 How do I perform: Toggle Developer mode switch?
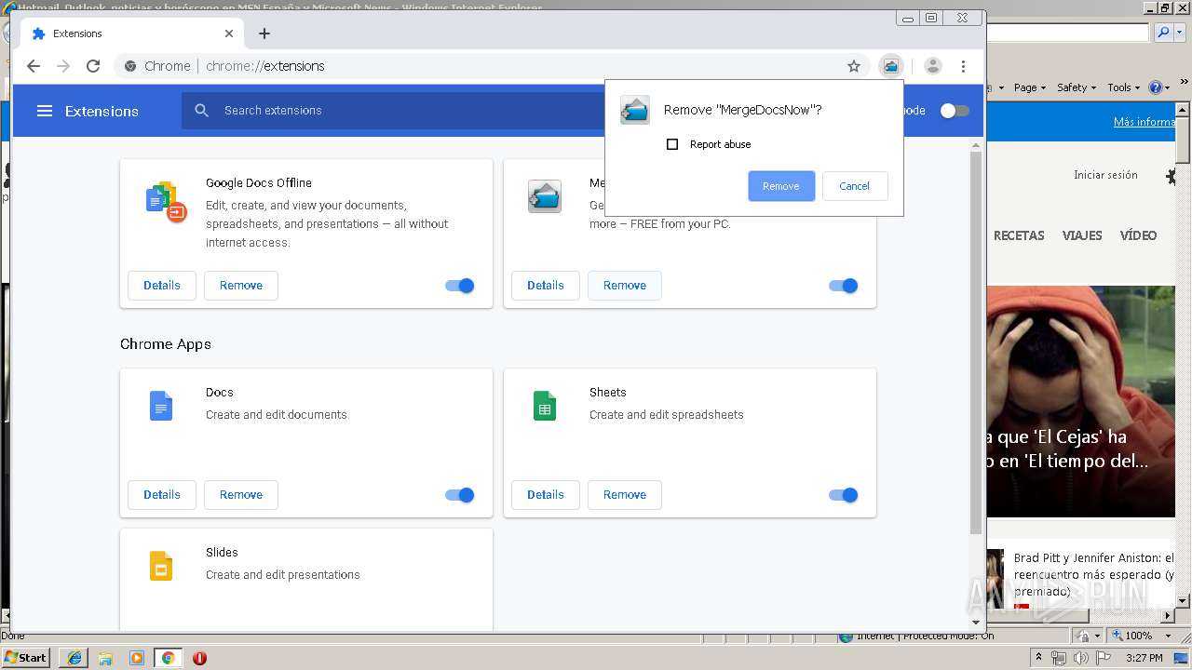click(x=955, y=111)
